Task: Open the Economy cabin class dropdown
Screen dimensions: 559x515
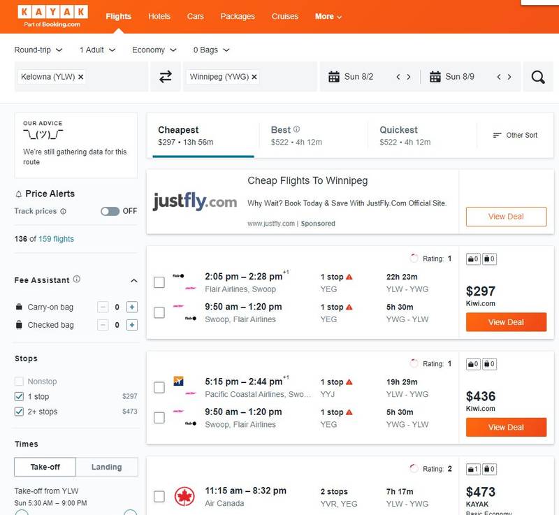Action: click(x=154, y=50)
